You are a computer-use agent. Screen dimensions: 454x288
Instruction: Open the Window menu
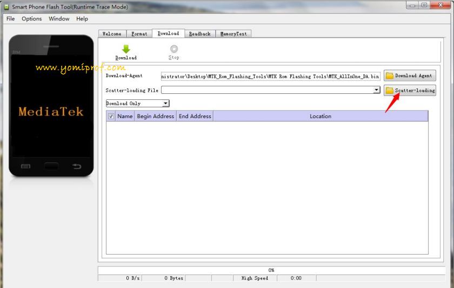59,19
